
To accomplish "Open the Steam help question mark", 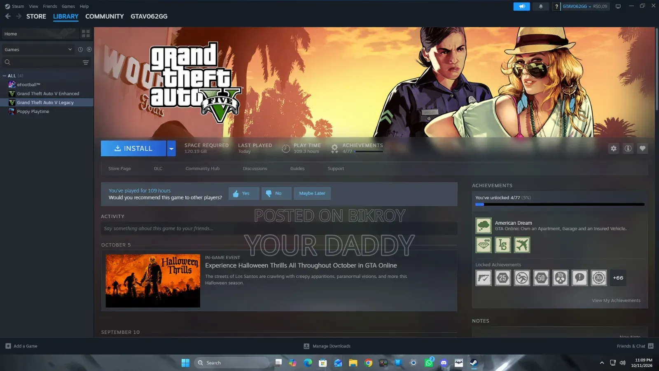I will click(556, 6).
